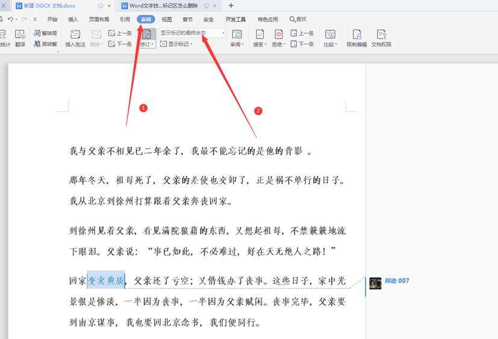Screen dimensions: 498x339
Task: Go to previous comment (上一条) near Insert Comment
Action: coord(120,33)
